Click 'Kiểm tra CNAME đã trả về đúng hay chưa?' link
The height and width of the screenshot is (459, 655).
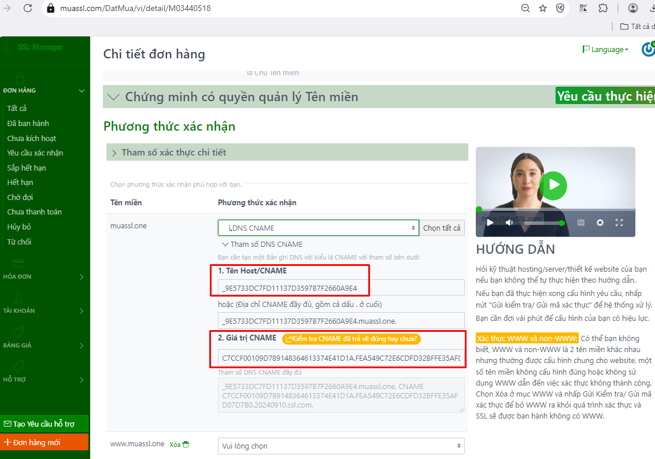click(351, 339)
